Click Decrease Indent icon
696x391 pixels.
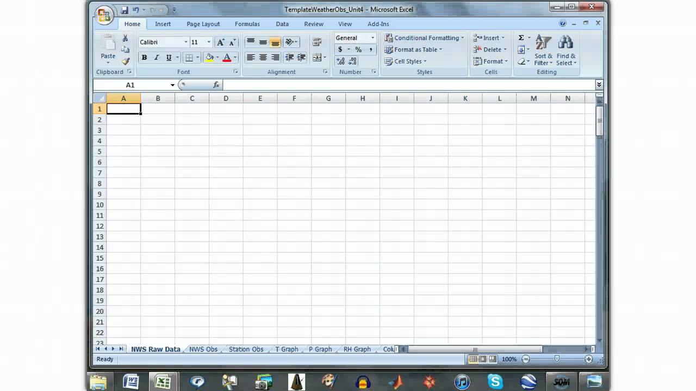[x=289, y=57]
